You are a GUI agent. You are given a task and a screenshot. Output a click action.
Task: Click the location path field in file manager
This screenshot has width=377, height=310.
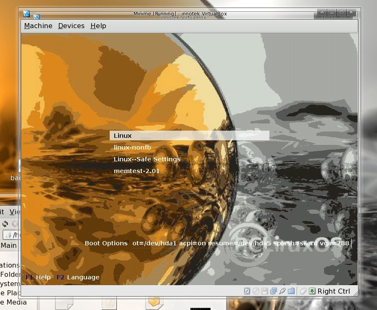point(11,234)
